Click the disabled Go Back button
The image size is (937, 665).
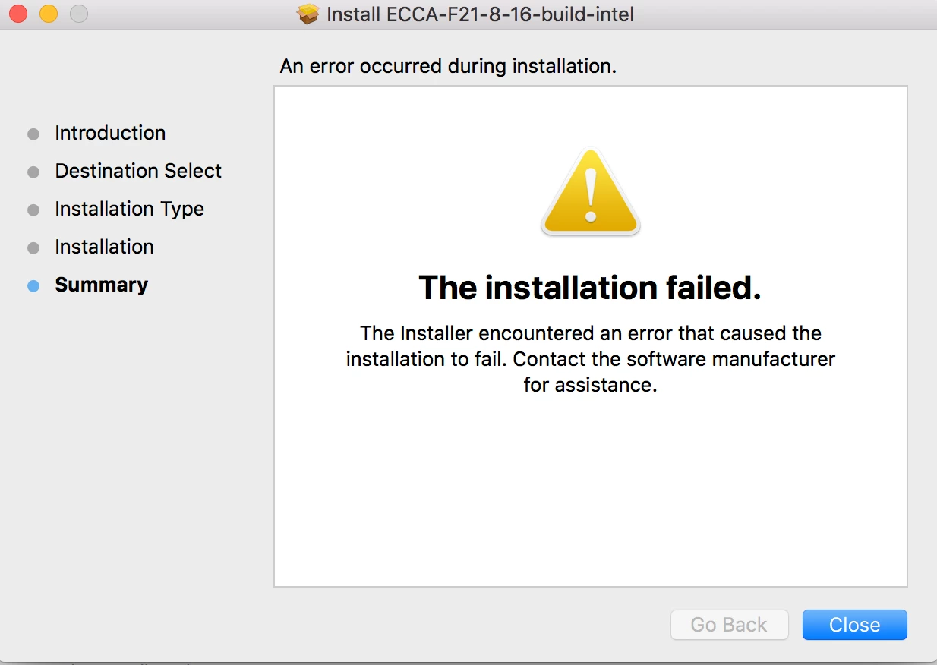point(729,625)
